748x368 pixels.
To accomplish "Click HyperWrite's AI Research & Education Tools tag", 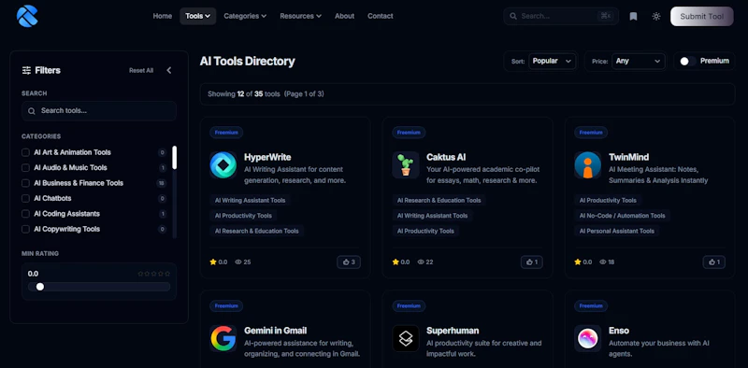I will pos(256,231).
